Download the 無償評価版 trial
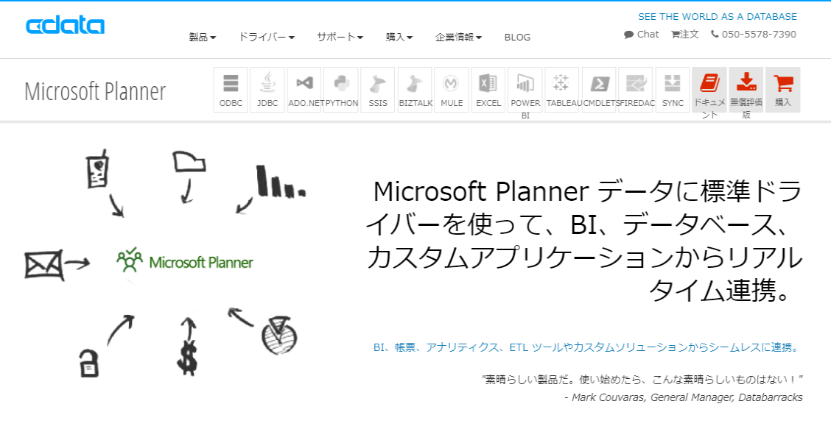The height and width of the screenshot is (440, 831). tap(746, 90)
